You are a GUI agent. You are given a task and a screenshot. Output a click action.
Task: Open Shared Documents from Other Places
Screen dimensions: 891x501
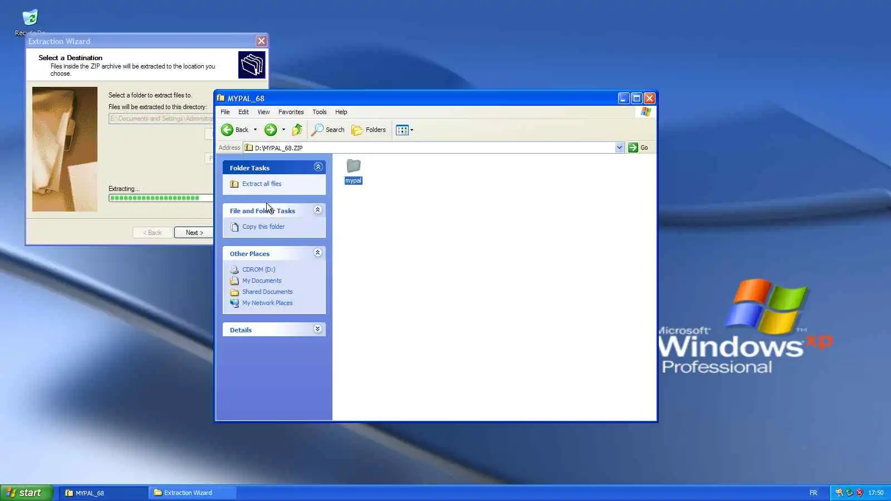pos(267,292)
